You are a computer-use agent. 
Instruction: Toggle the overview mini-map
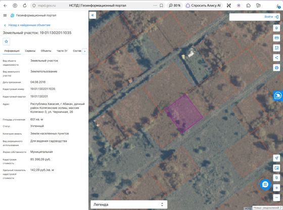[x=276, y=168]
